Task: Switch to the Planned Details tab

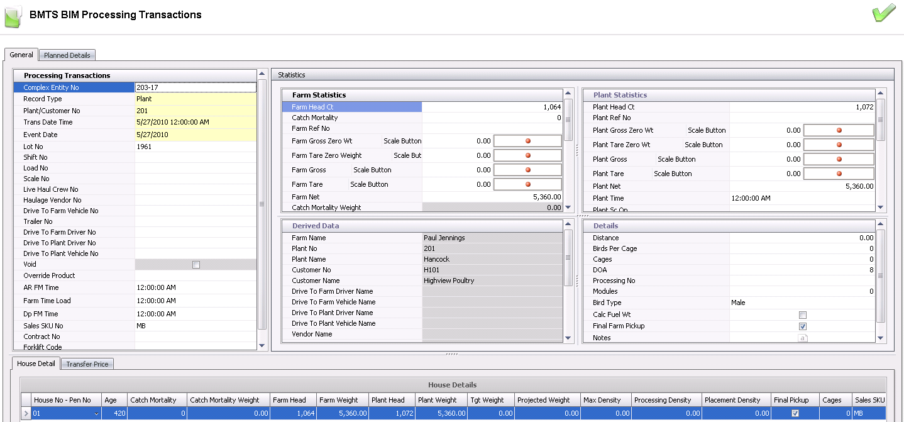Action: coord(67,55)
